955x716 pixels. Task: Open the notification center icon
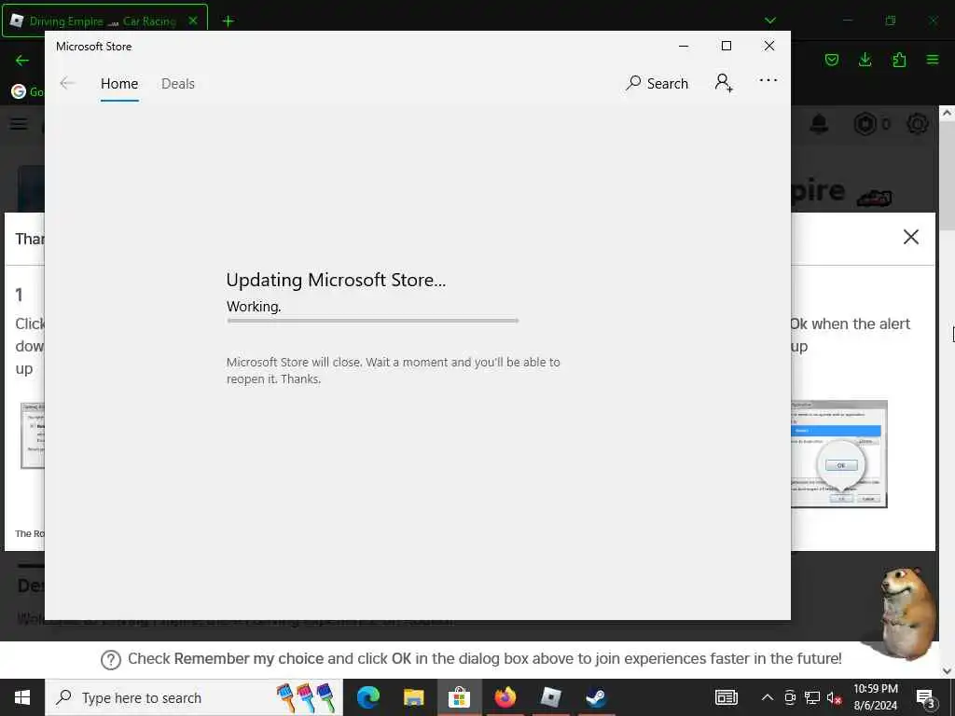point(926,698)
